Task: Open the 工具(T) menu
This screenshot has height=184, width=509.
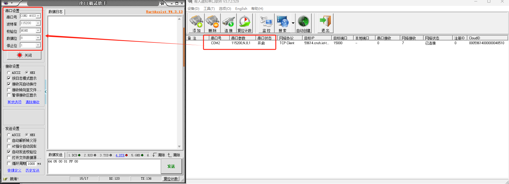Action: coord(209,9)
